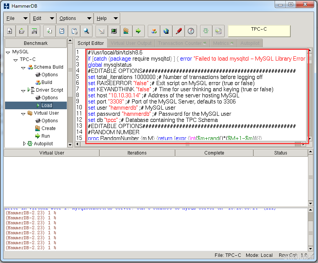This screenshot has height=263, width=318.
Task: Open the Metrics tab
Action: [223, 43]
